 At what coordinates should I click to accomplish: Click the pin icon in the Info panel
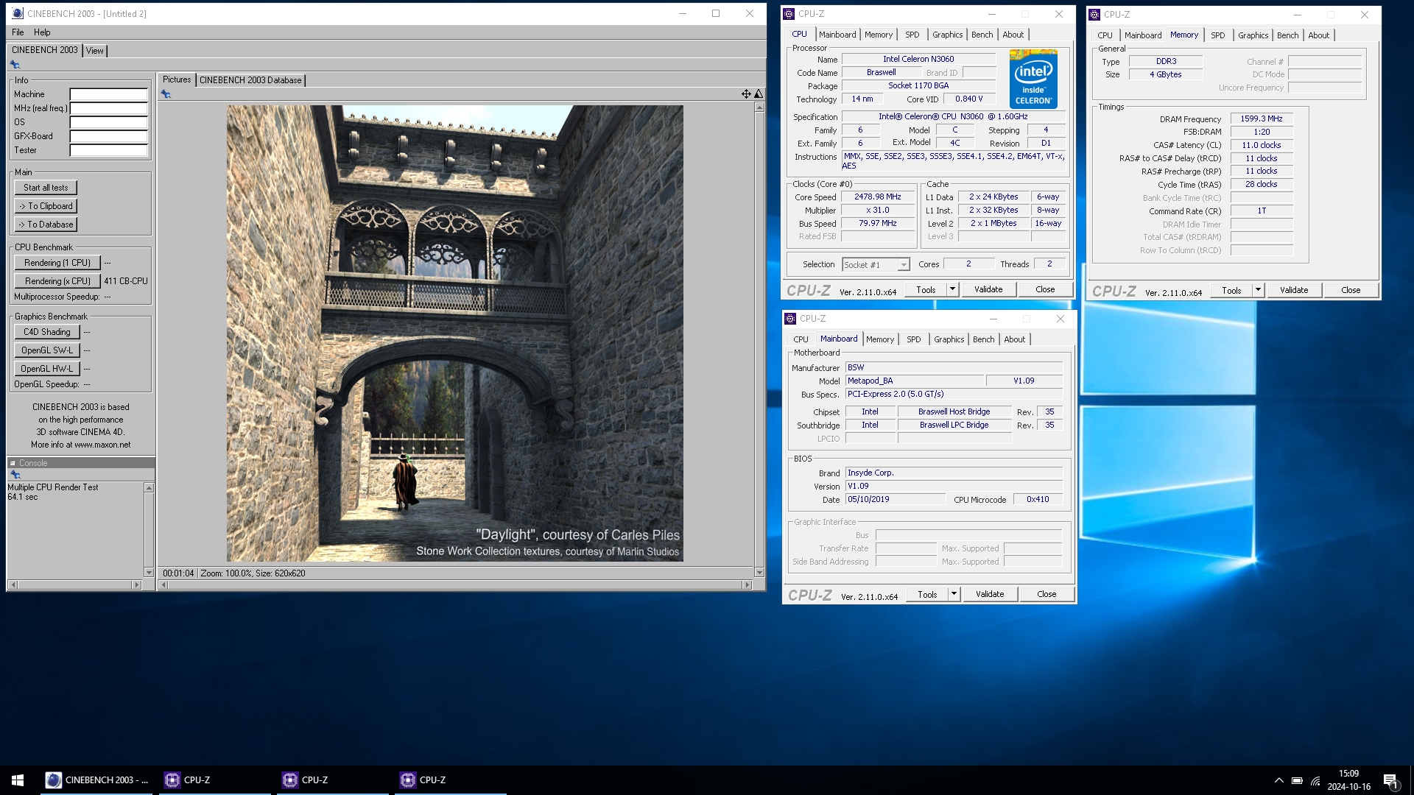[15, 65]
